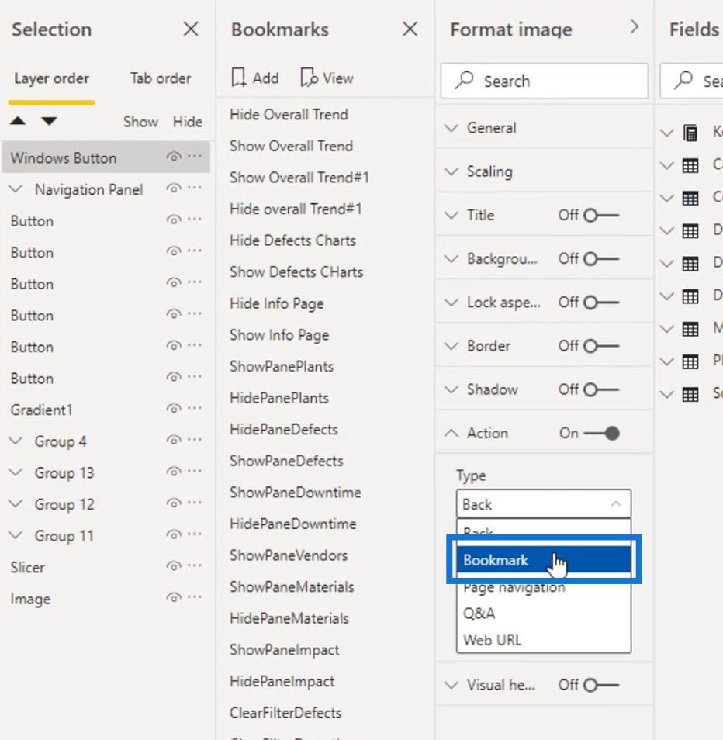Switch to Tab order tab

(161, 78)
